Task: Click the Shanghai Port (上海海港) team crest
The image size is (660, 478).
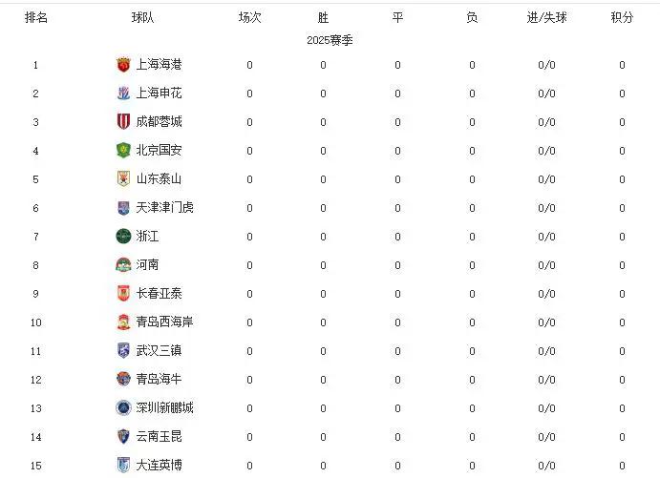Action: 123,65
